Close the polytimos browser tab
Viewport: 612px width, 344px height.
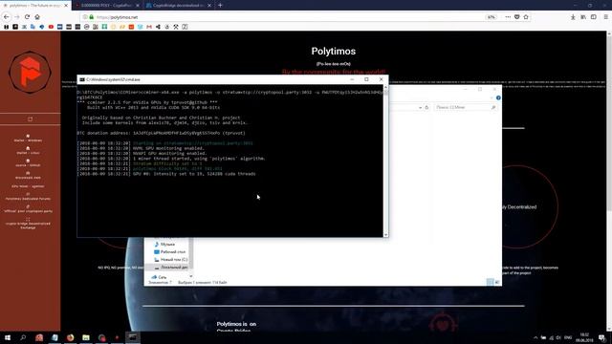click(x=66, y=6)
